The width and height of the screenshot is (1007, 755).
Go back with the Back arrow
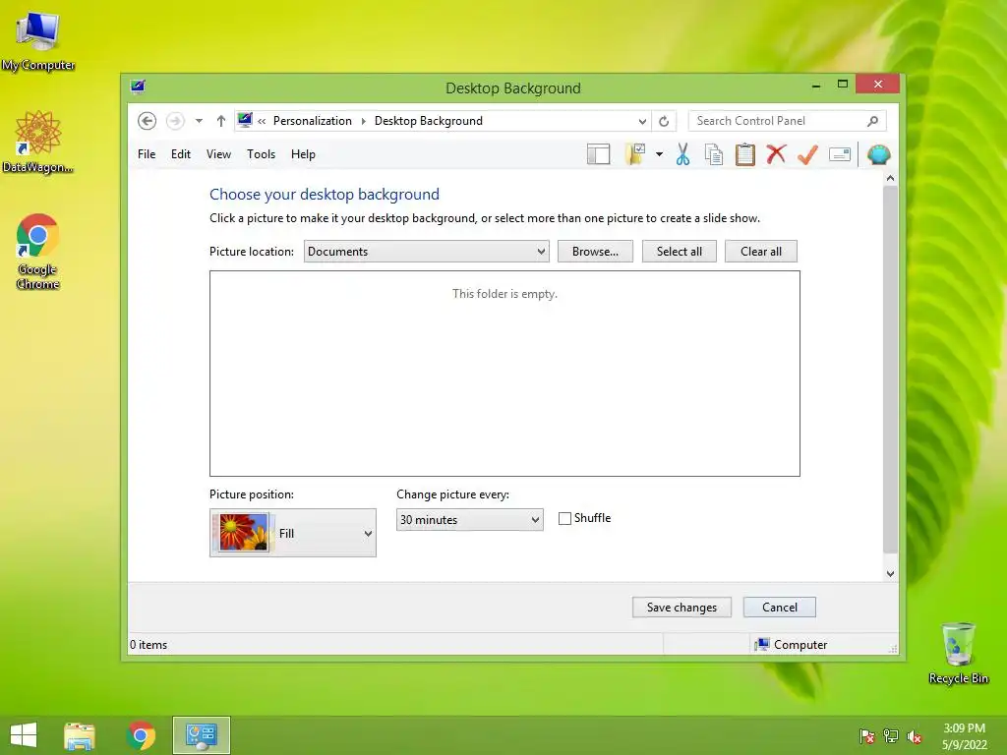tap(148, 121)
